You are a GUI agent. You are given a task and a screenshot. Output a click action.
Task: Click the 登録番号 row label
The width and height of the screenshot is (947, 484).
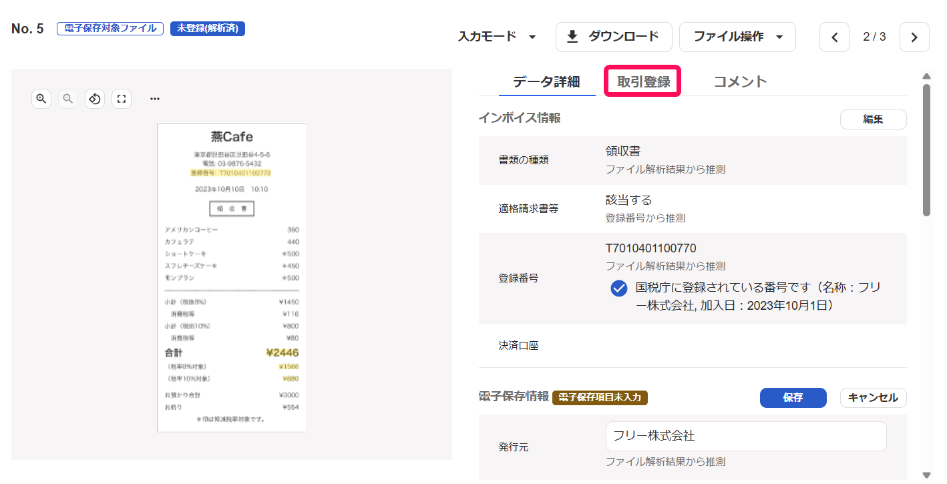tap(518, 278)
